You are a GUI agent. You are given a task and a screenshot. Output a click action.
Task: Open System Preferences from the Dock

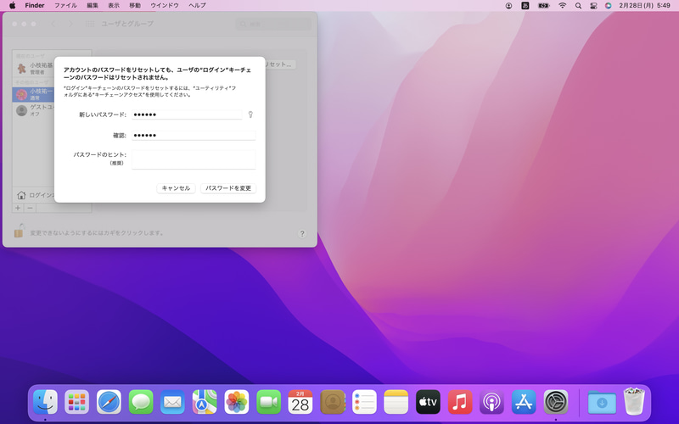[x=556, y=402]
